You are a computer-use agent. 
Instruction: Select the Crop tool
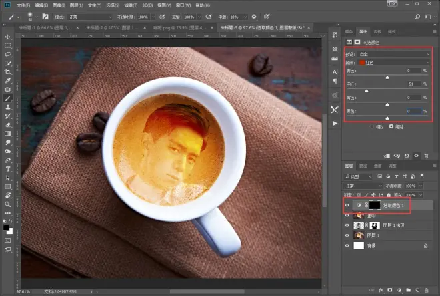pyautogui.click(x=7, y=72)
